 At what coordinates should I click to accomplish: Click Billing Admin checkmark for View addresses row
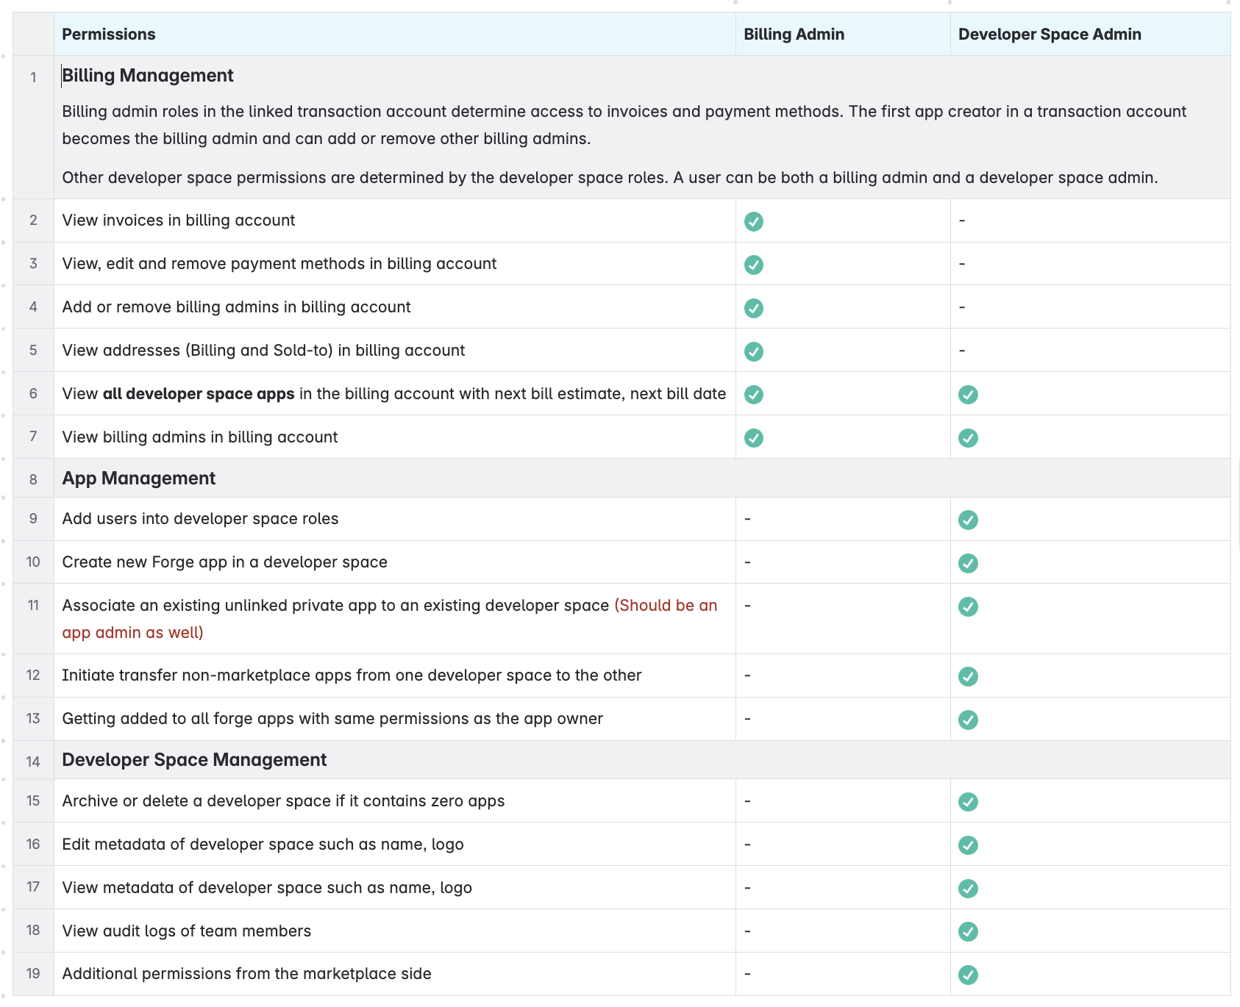tap(753, 351)
